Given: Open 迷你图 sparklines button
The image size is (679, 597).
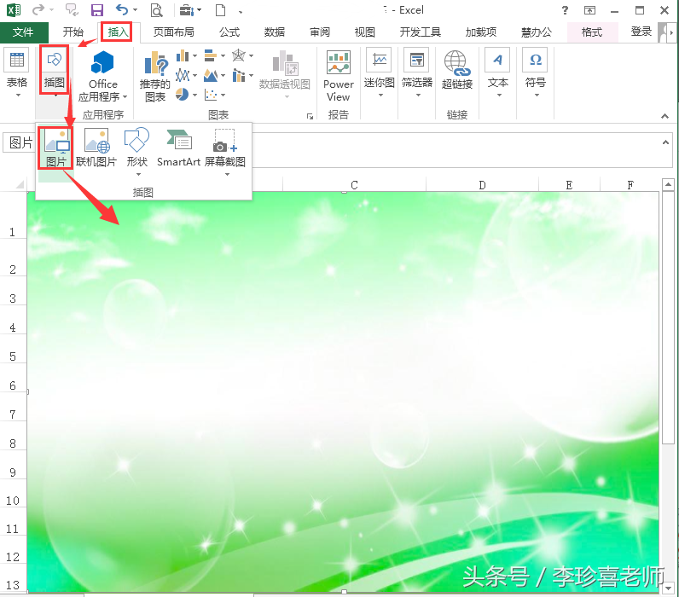Looking at the screenshot, I should (380, 72).
